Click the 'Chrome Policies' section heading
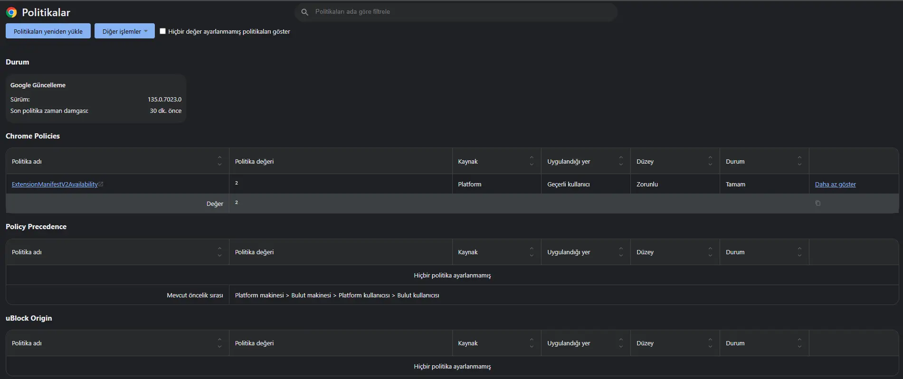The image size is (903, 379). 33,136
